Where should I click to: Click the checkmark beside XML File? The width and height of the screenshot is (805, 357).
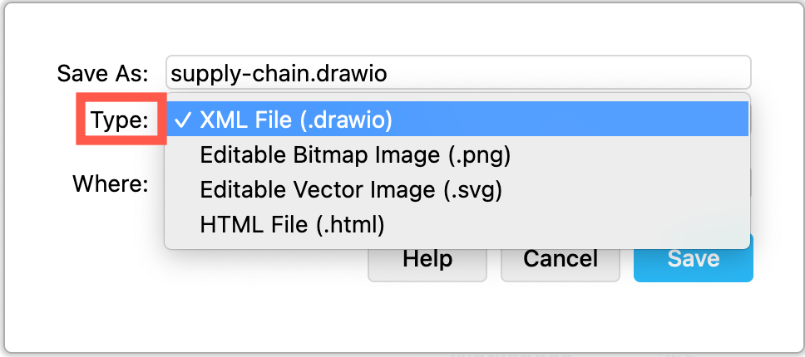(x=184, y=120)
